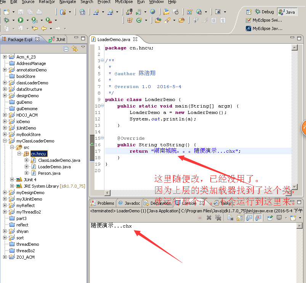The image size is (306, 283).
Task: Open the MyEclipse Swing perspective
Action: pyautogui.click(x=264, y=20)
